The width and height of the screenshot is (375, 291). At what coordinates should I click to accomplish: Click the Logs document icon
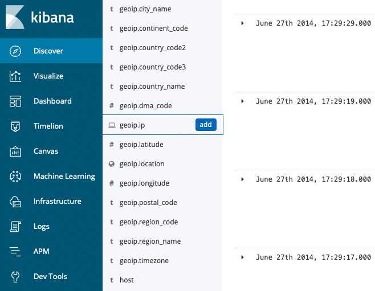(x=16, y=227)
